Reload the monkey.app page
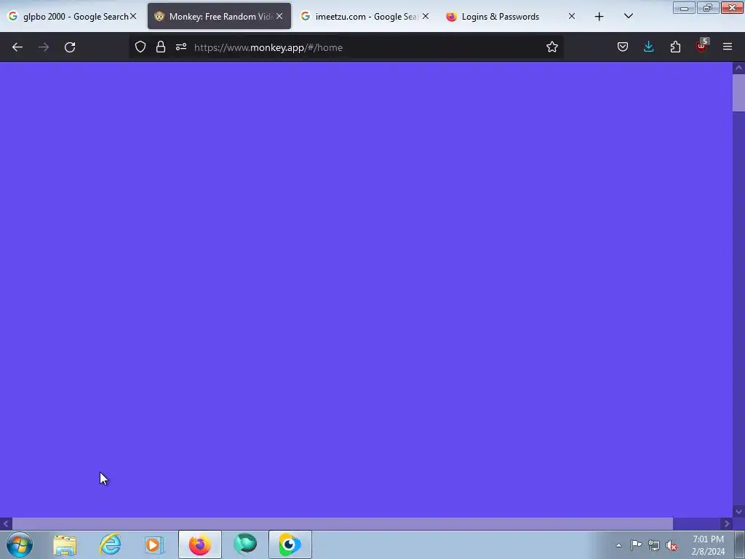 coord(70,47)
